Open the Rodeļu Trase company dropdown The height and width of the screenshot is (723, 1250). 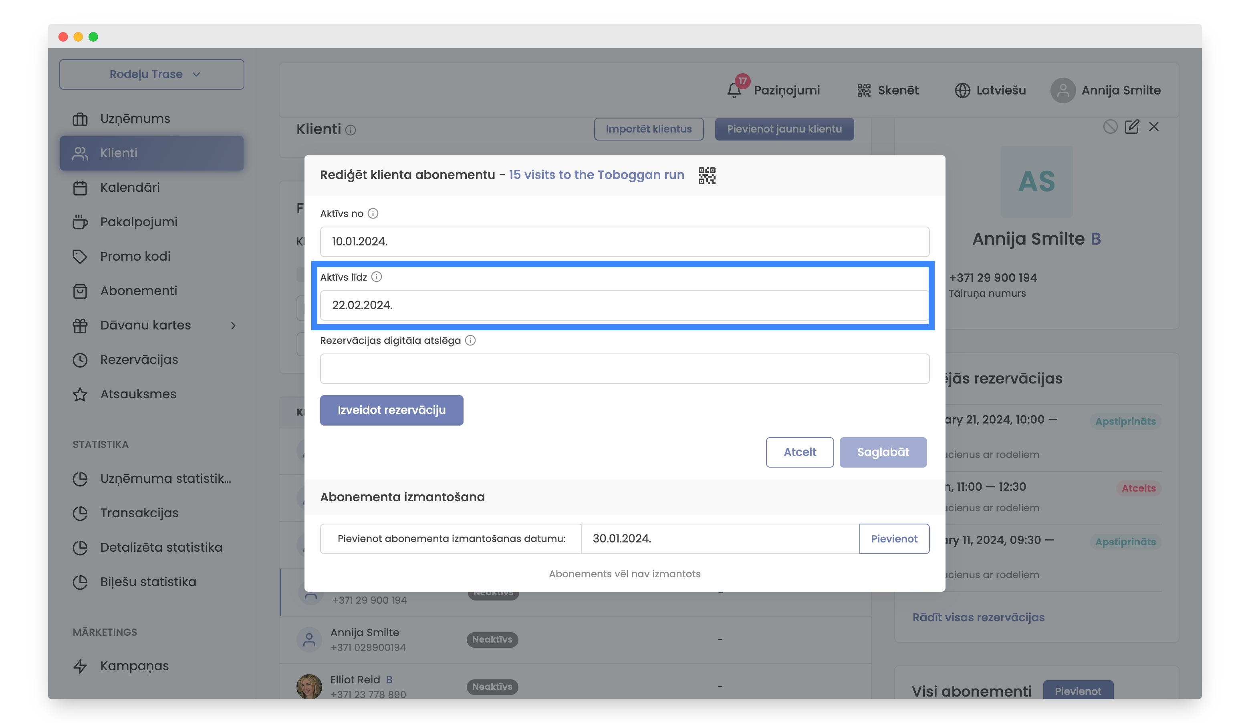click(152, 74)
